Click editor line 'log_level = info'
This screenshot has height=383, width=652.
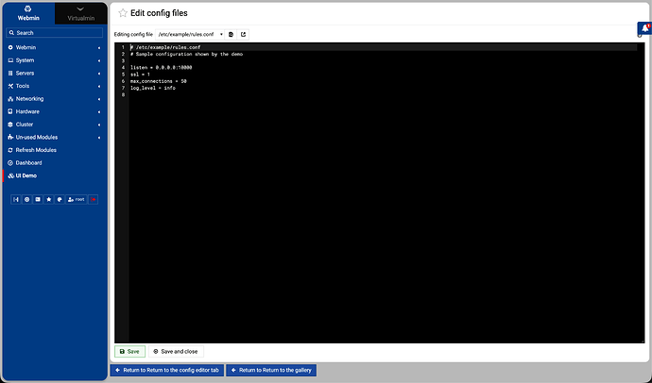tap(152, 88)
